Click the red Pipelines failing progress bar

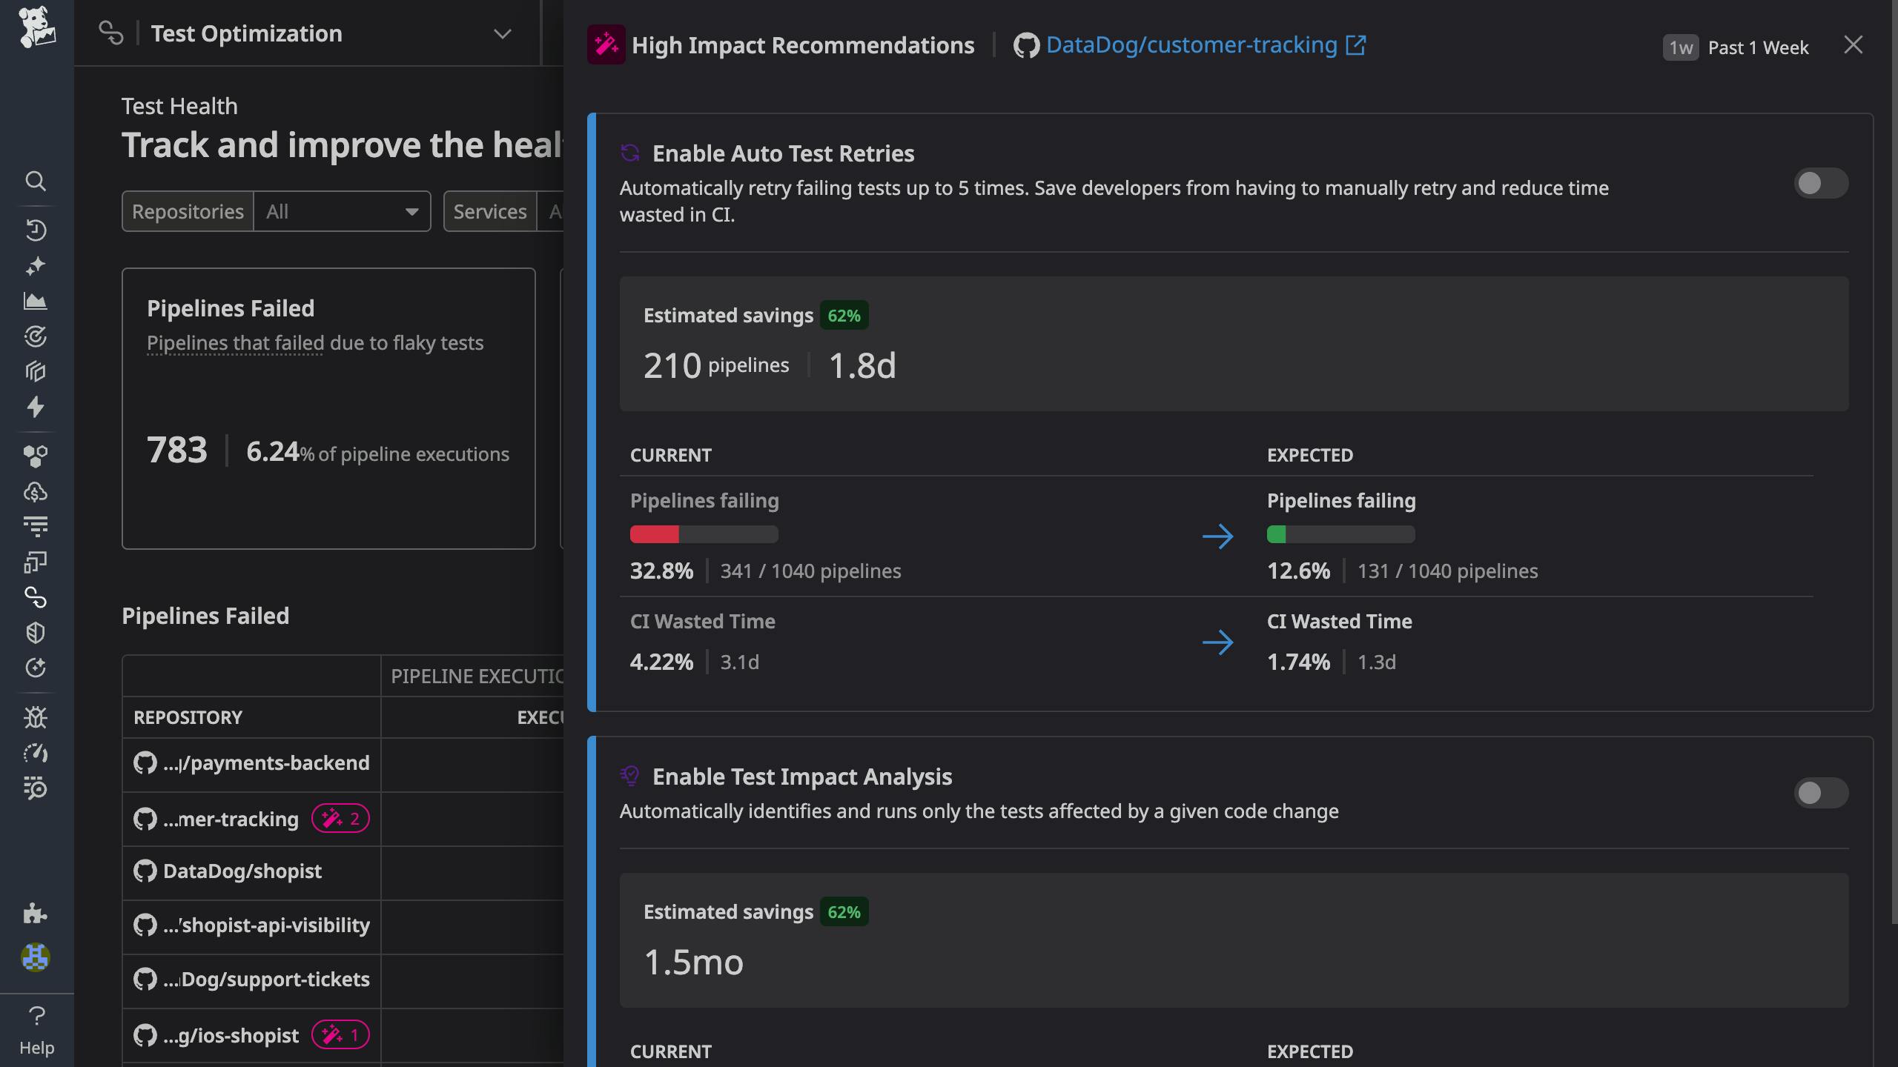(x=655, y=533)
